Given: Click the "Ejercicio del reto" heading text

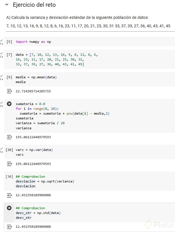Looking at the screenshot, I should pyautogui.click(x=34, y=5).
